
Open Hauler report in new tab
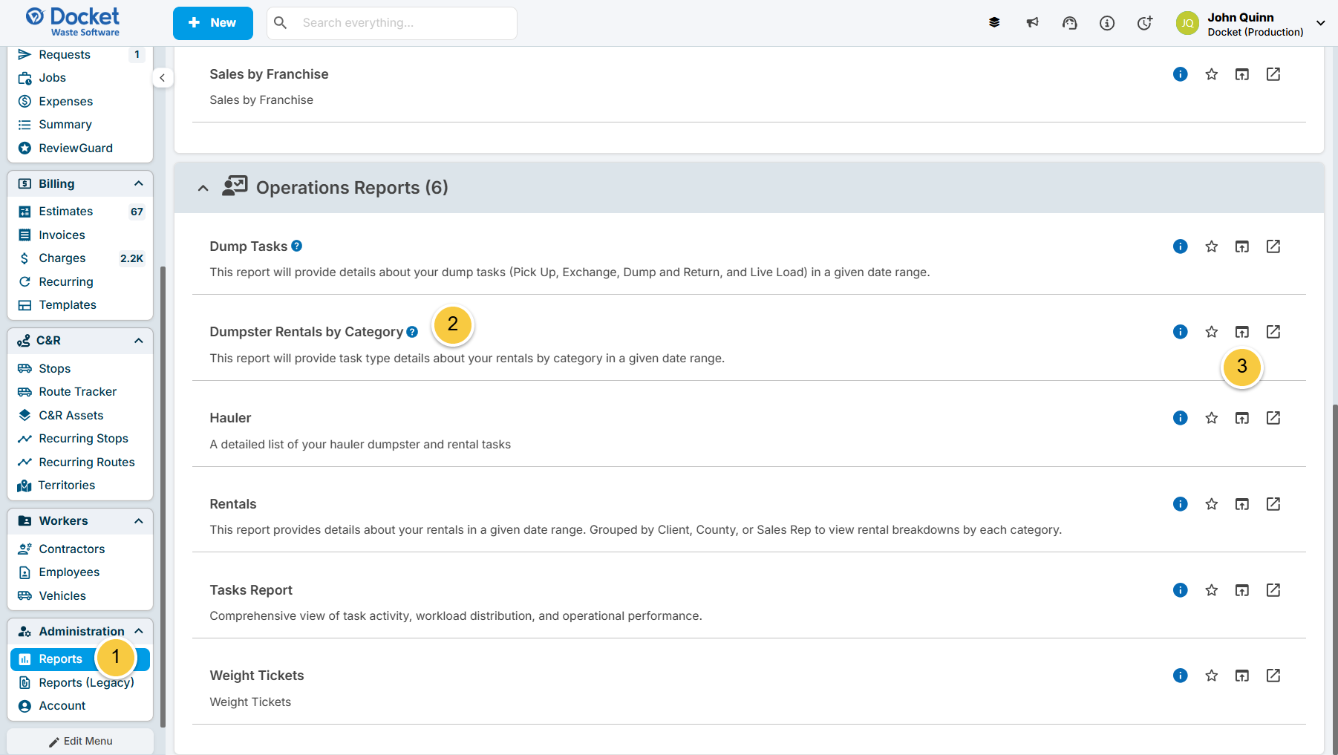click(1242, 418)
